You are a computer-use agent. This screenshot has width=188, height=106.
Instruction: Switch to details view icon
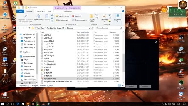(120, 85)
